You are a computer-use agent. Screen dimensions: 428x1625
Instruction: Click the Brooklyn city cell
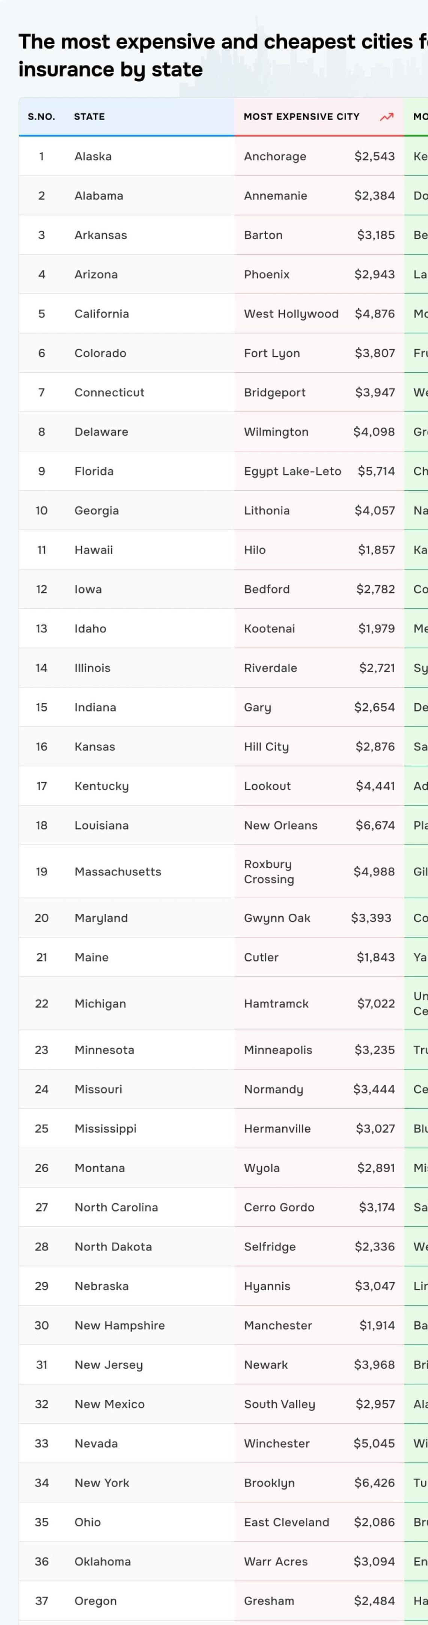(269, 1483)
